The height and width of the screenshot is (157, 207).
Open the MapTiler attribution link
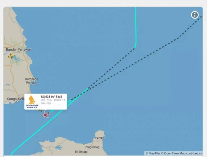pos(153,153)
